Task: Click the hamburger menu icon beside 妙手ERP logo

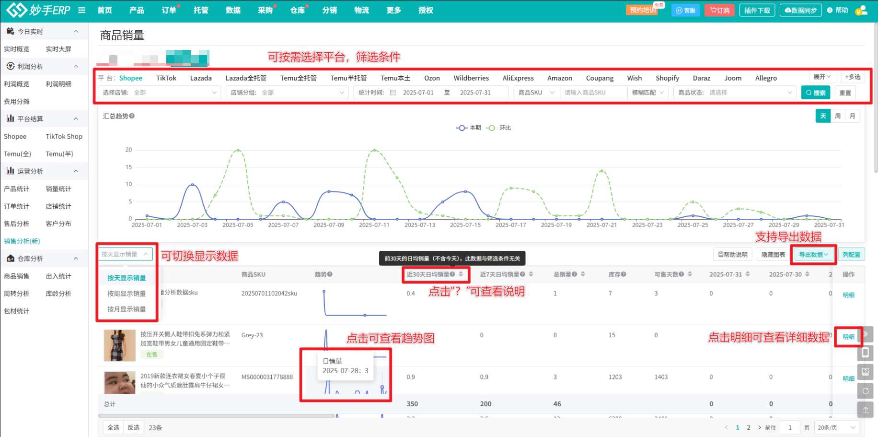Action: tap(81, 10)
